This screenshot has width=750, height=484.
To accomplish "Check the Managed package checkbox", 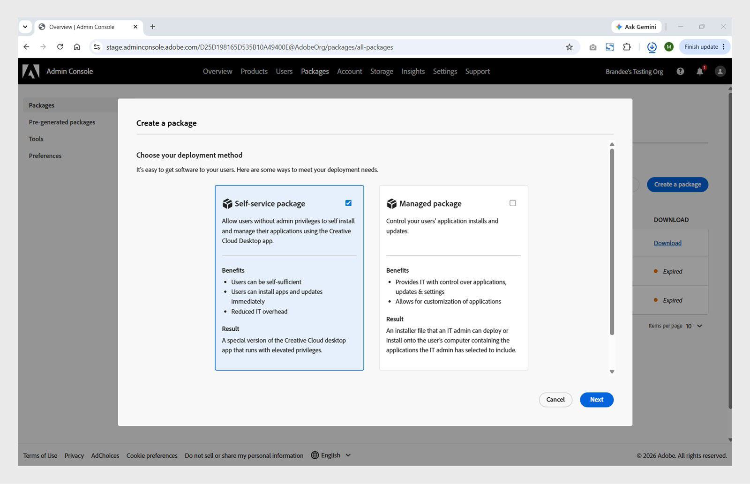I will (513, 203).
